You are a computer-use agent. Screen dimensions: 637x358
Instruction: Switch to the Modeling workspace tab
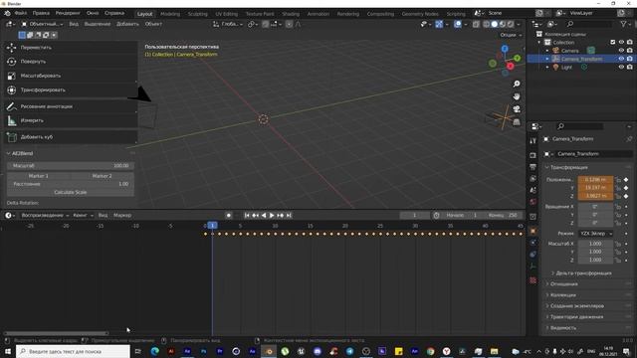[170, 14]
